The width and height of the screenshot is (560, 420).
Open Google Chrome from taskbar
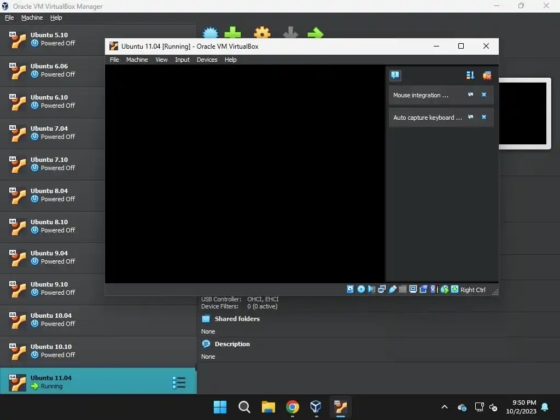293,407
